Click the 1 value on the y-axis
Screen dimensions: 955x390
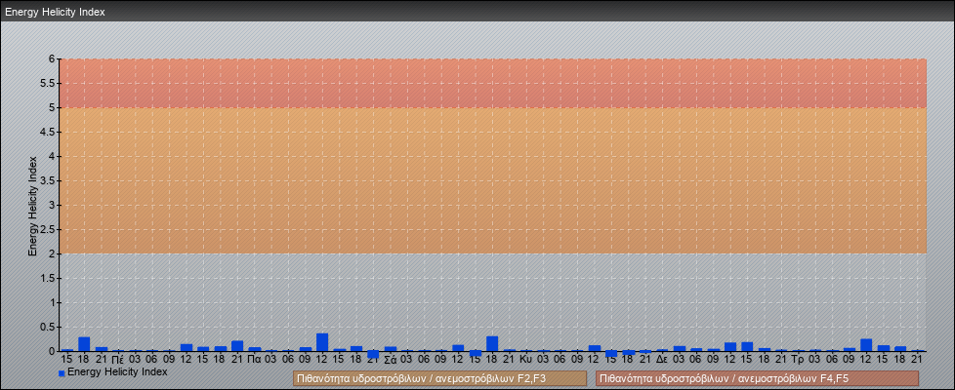point(53,302)
